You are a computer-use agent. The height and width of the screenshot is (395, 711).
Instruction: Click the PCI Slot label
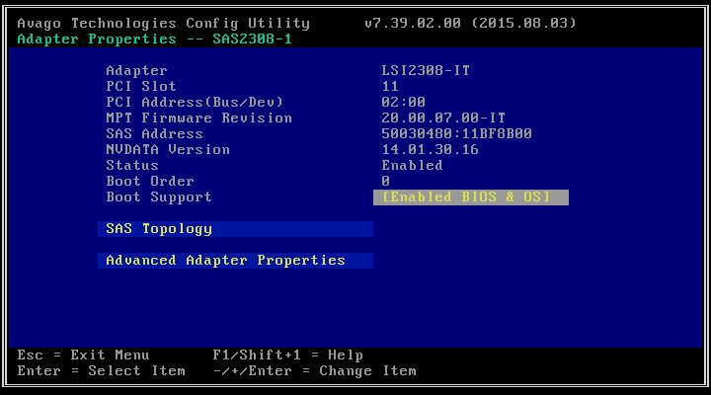[x=141, y=86]
